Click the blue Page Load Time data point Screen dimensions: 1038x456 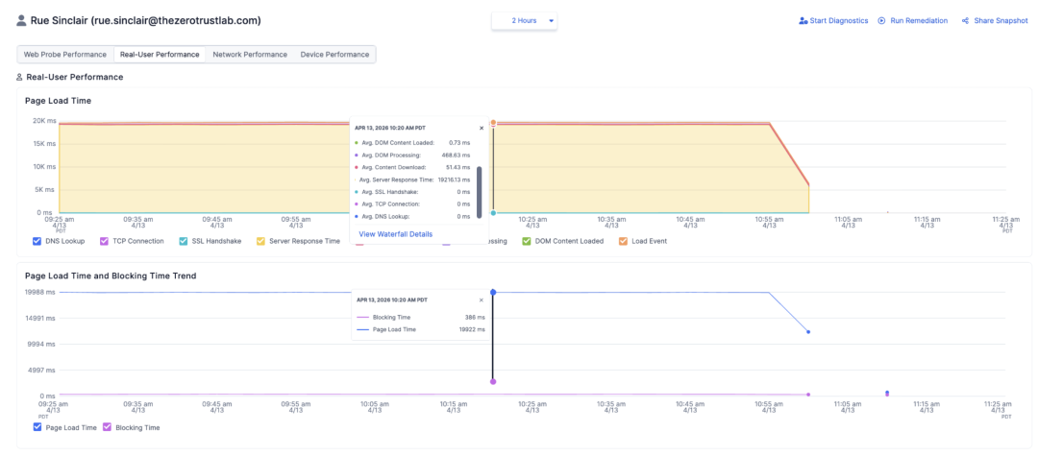[493, 292]
